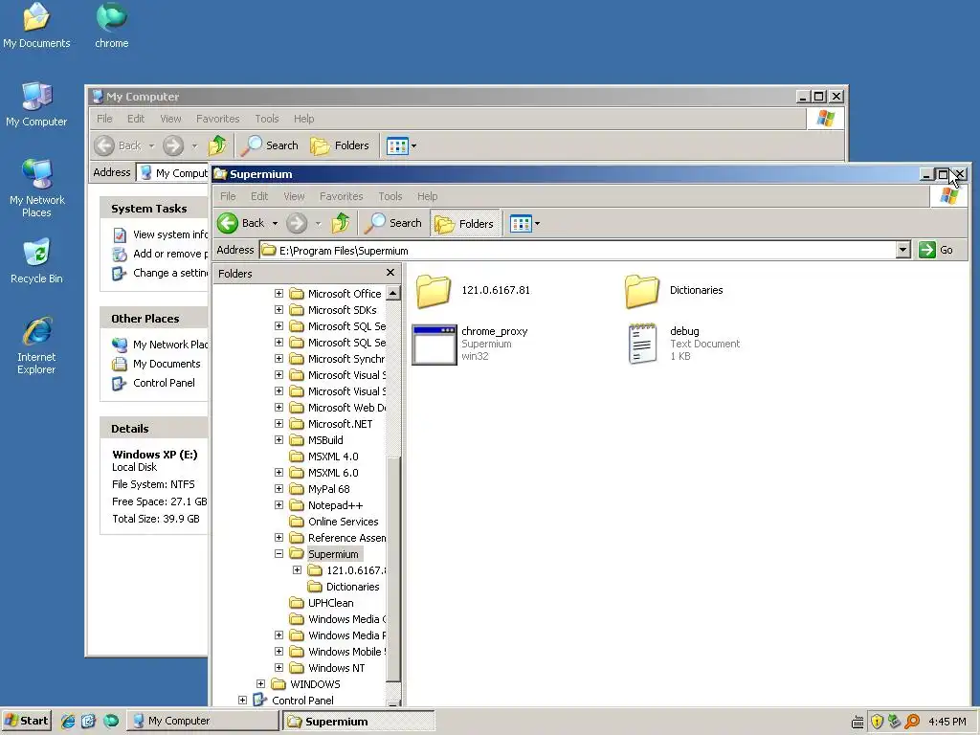Expand the Microsoft Office tree node

(x=278, y=293)
